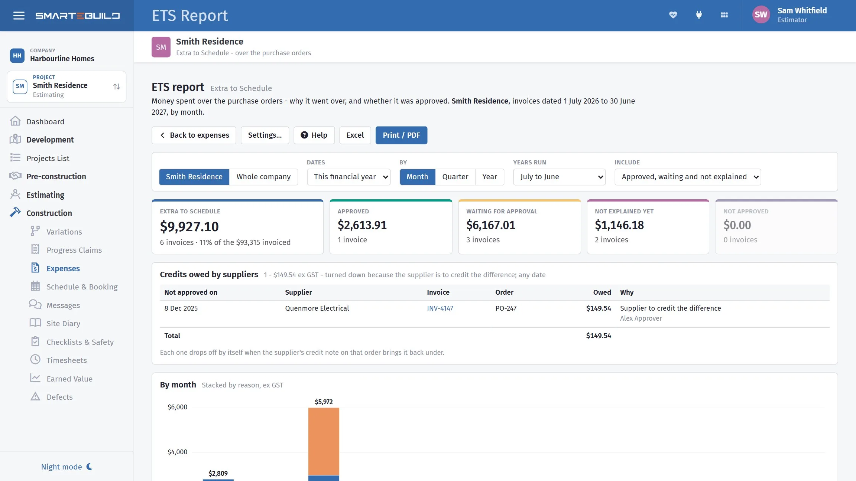Click the heartbeat health icon in header
856x481 pixels.
coord(673,15)
